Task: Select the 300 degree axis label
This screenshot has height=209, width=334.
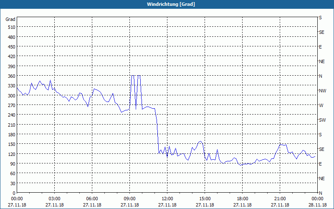Action: [x=12, y=96]
